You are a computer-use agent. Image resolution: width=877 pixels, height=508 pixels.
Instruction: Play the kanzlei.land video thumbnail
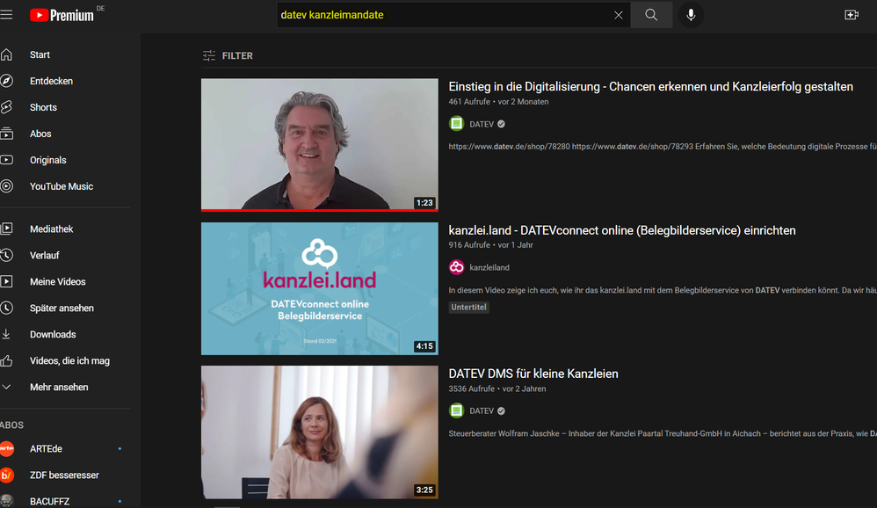tap(319, 288)
